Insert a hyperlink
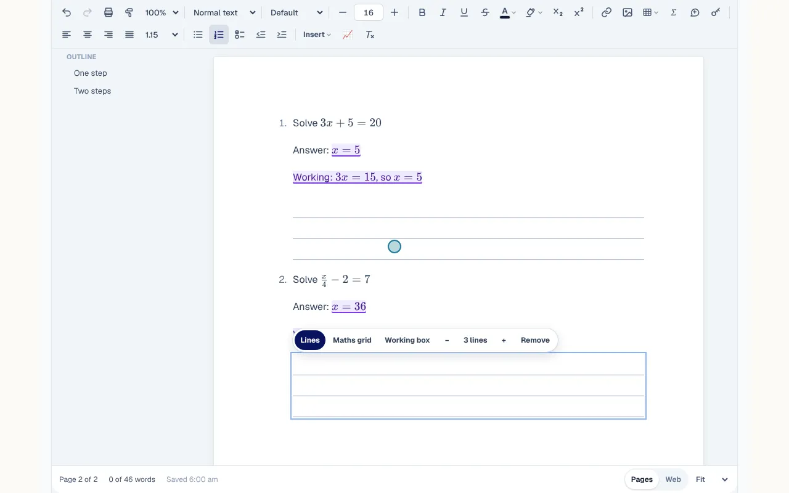789x493 pixels. tap(607, 12)
